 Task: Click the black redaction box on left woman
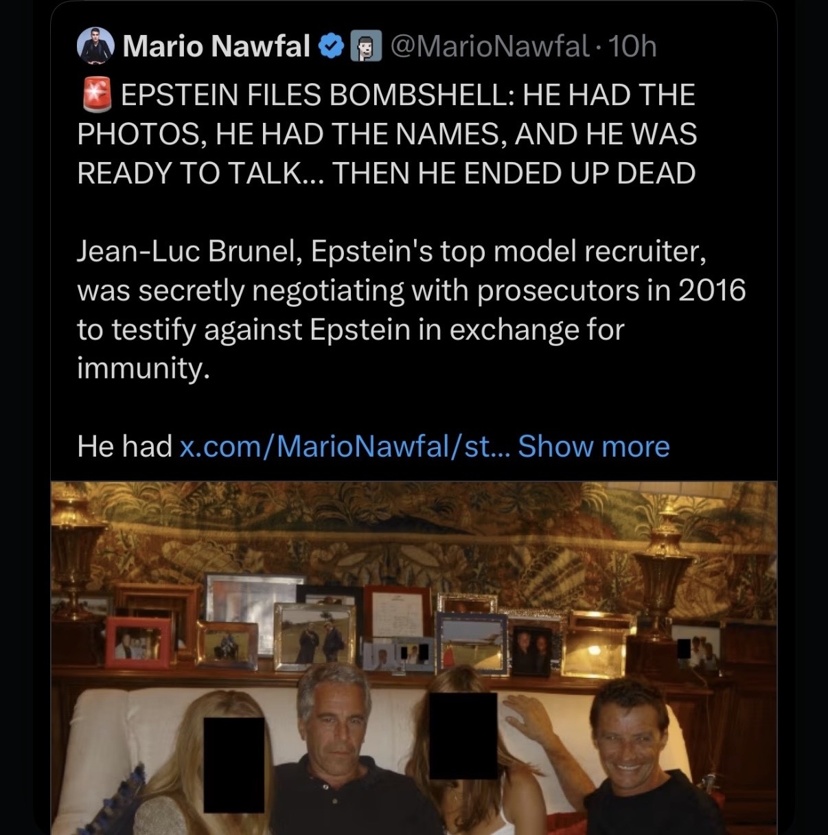tap(234, 765)
